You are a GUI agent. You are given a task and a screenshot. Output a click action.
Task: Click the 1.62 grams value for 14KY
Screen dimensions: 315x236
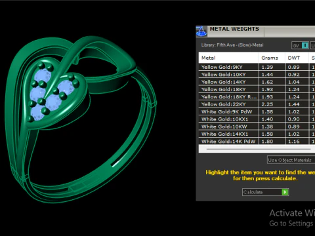(x=267, y=82)
